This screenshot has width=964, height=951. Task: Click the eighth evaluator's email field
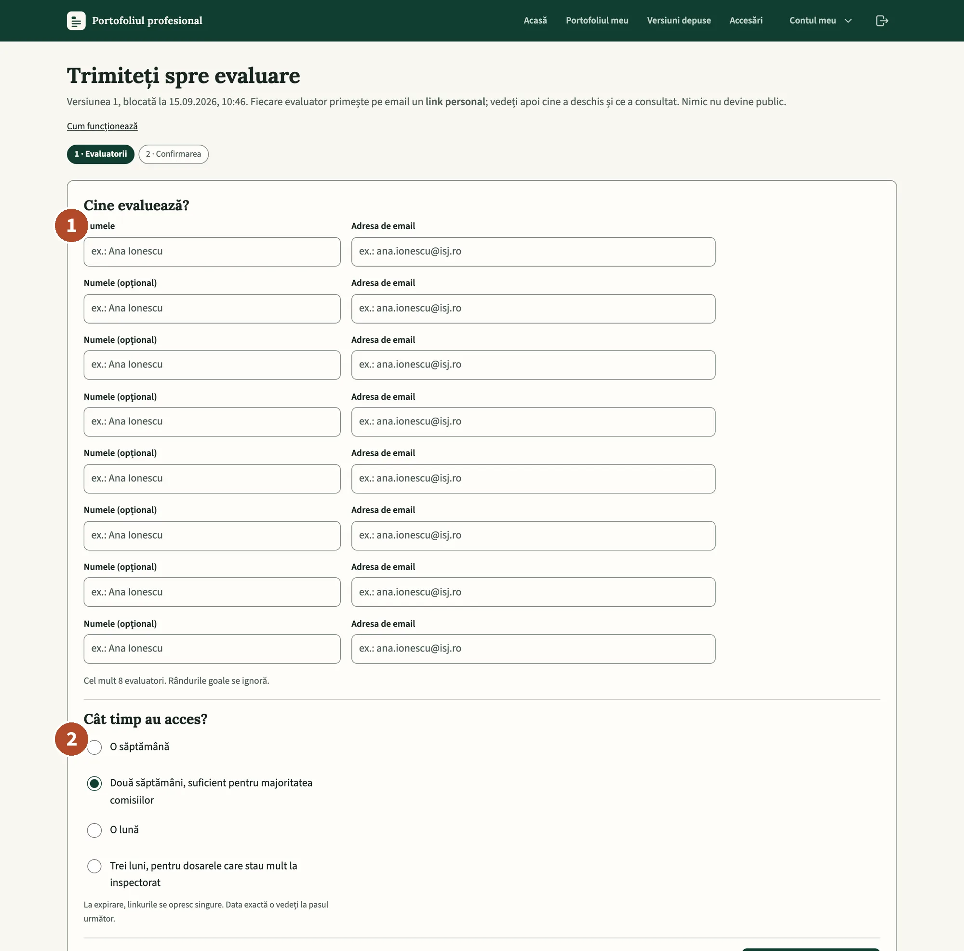[533, 649]
